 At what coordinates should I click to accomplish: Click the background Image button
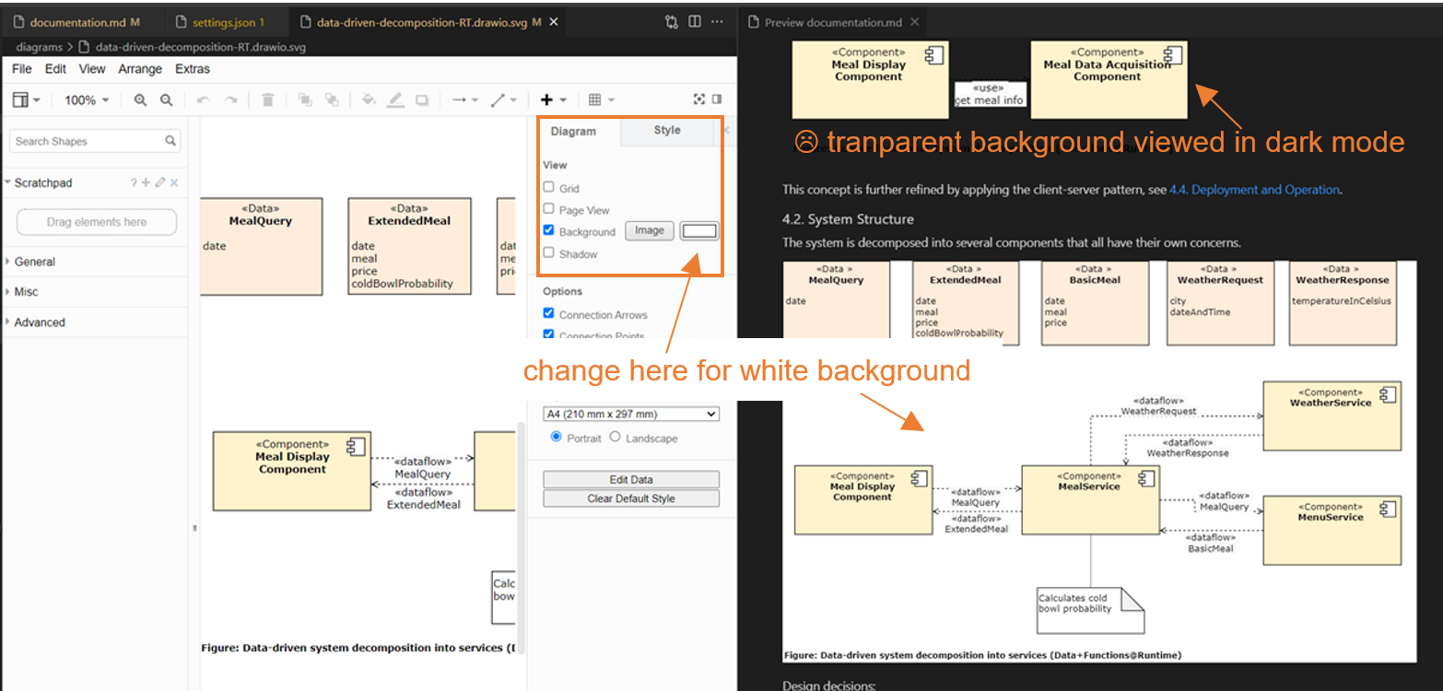point(650,230)
